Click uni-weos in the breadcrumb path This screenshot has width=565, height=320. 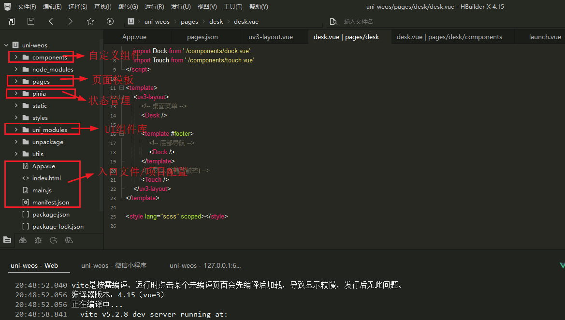157,22
